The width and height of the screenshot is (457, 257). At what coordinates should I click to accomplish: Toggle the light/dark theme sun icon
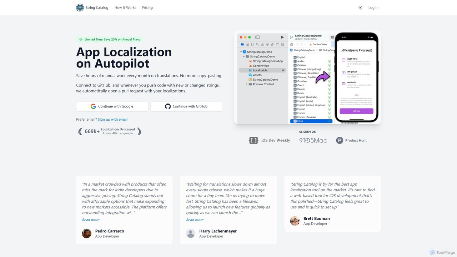coord(360,7)
